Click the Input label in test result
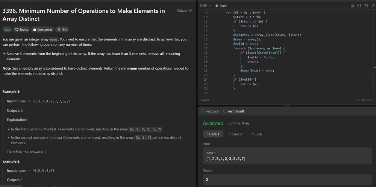376x187 pixels. coord(206,144)
